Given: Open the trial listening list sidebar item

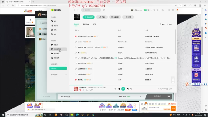Looking at the screenshot, I should click(x=58, y=58).
